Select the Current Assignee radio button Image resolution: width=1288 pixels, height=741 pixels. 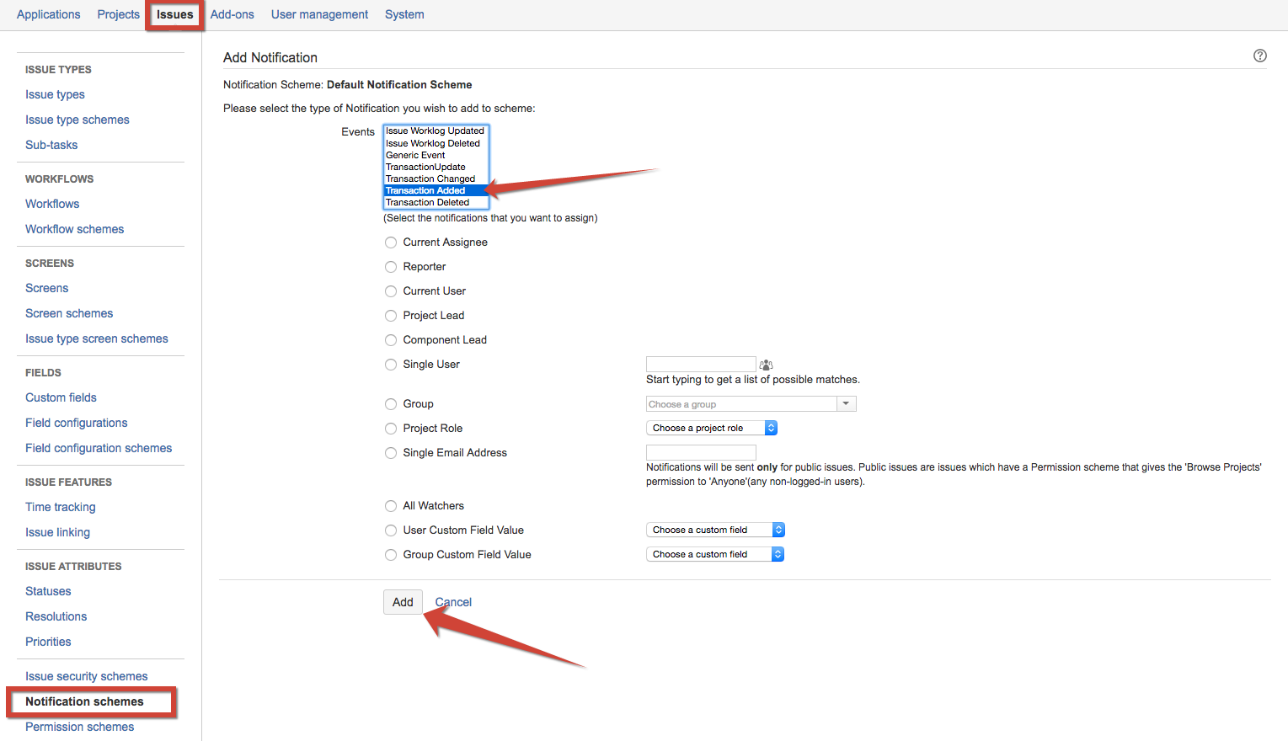coord(391,243)
